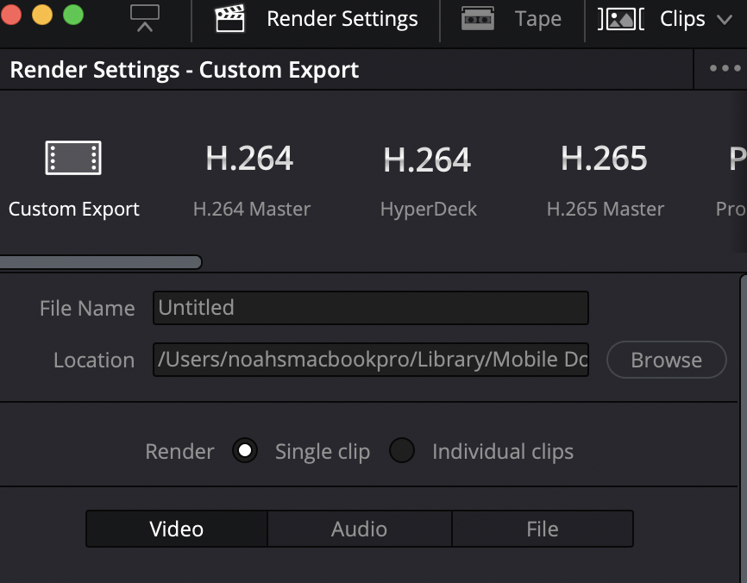Open the render settings options menu (three dots)
Viewport: 747px width, 583px height.
725,69
